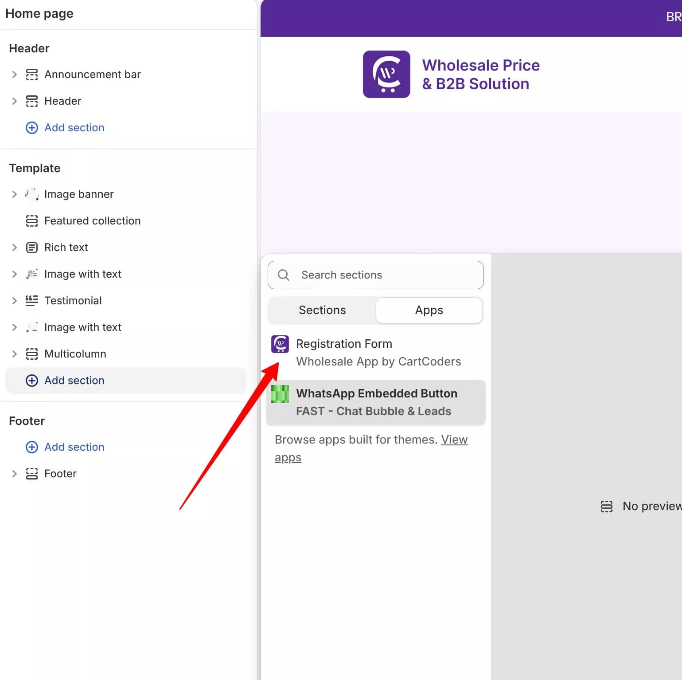This screenshot has width=682, height=680.
Task: Expand the Header section chevron
Action: point(14,101)
